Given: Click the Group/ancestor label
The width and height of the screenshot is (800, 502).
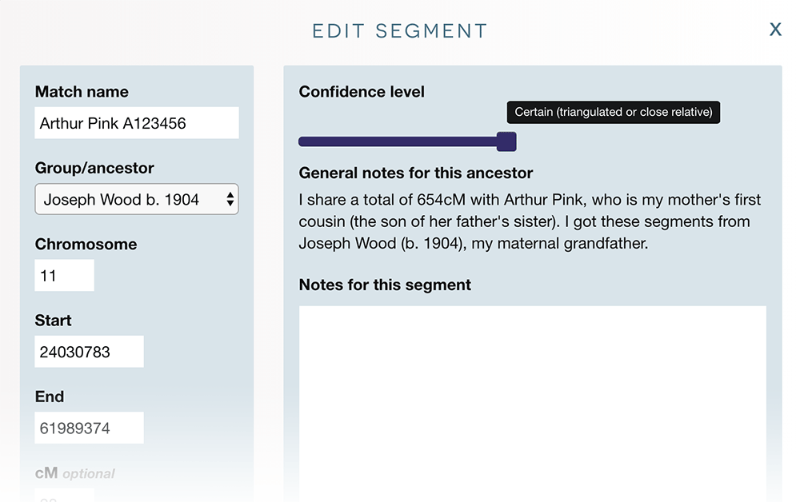Looking at the screenshot, I should coord(94,168).
